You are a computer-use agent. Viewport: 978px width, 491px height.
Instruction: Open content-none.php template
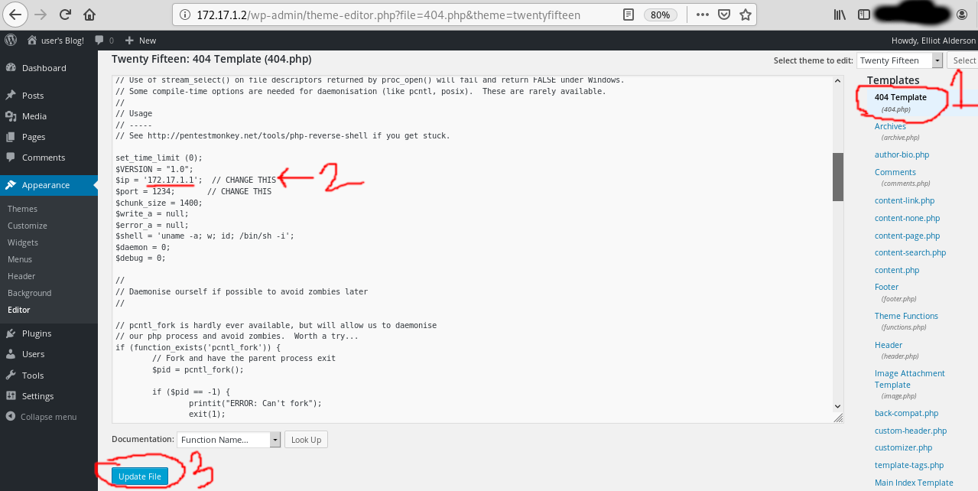tap(907, 218)
